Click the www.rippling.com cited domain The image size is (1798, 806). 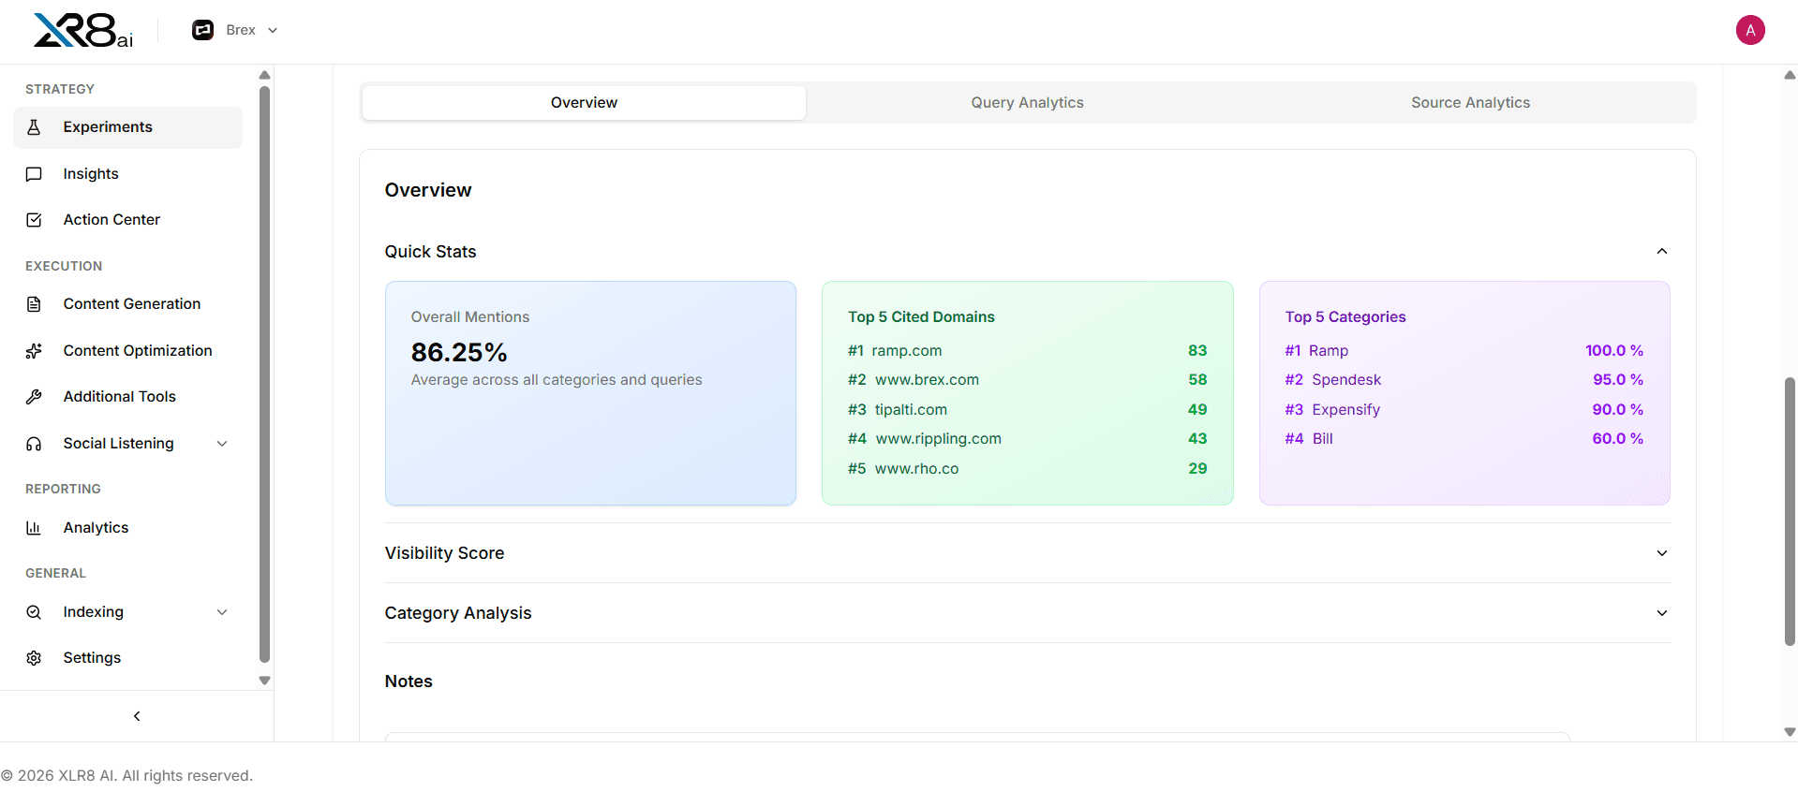click(938, 439)
